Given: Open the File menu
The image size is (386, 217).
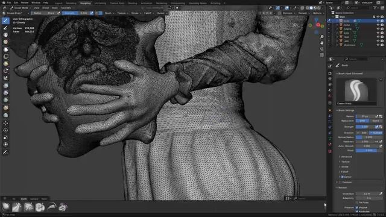Looking at the screenshot, I should [9, 2].
